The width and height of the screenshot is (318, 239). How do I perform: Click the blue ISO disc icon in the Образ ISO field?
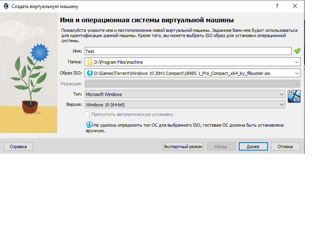pyautogui.click(x=90, y=73)
